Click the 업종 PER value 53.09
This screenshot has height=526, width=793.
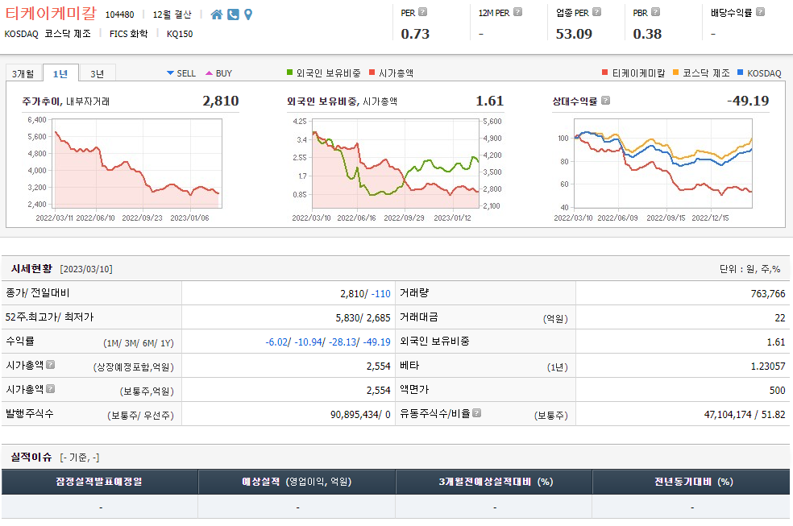pos(574,34)
